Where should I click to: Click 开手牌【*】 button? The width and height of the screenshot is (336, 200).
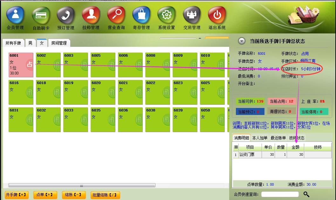[x=17, y=195]
